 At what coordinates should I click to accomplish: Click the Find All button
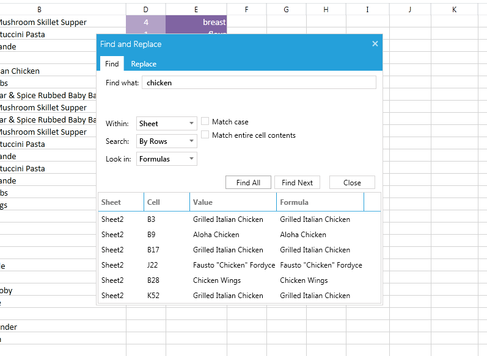tap(248, 182)
